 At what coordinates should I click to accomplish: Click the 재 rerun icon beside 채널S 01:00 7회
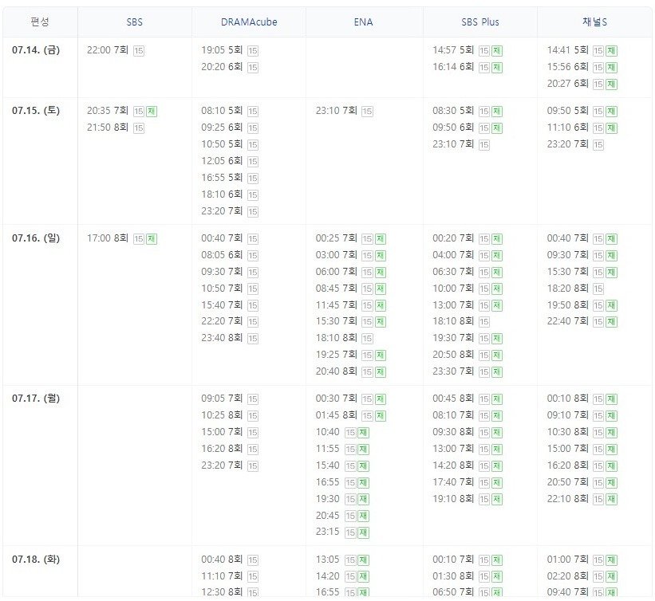pyautogui.click(x=612, y=560)
